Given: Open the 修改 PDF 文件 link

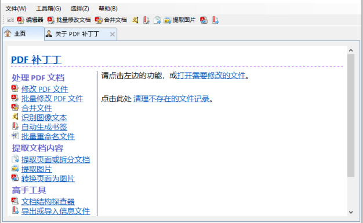Looking at the screenshot, I should (x=45, y=89).
